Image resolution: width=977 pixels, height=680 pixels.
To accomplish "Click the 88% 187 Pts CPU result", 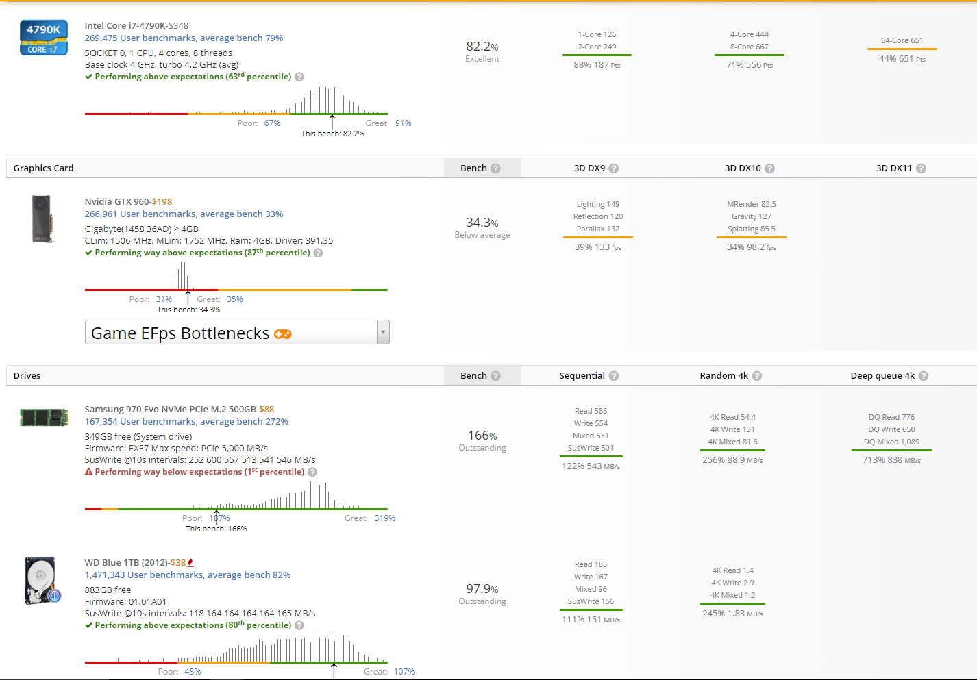I will 597,65.
